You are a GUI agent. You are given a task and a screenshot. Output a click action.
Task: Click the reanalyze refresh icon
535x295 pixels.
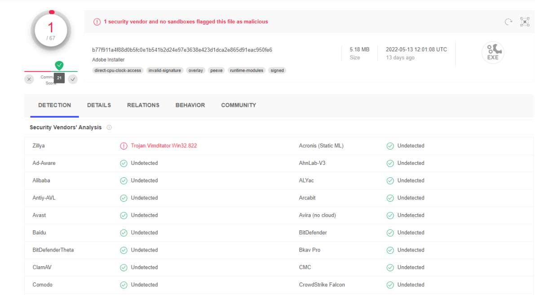508,22
